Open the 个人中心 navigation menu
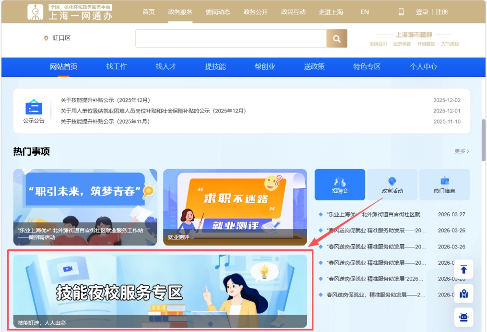Viewport: 487px width, 332px height. [x=423, y=67]
